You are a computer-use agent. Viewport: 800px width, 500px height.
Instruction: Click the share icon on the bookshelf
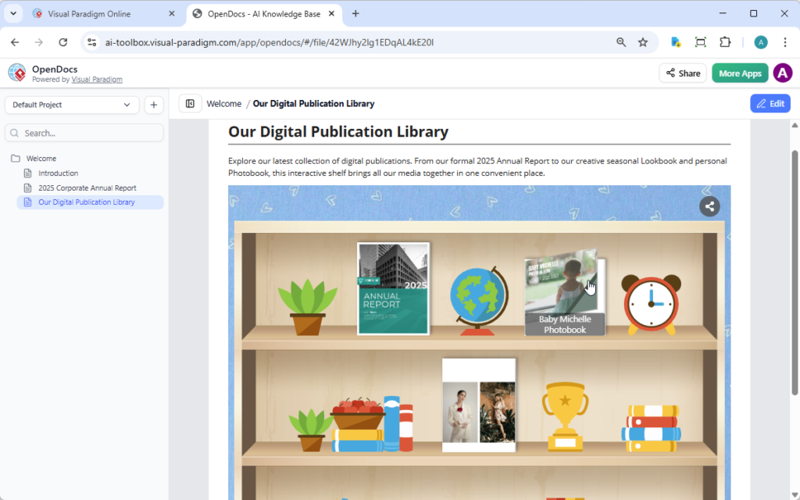[709, 206]
